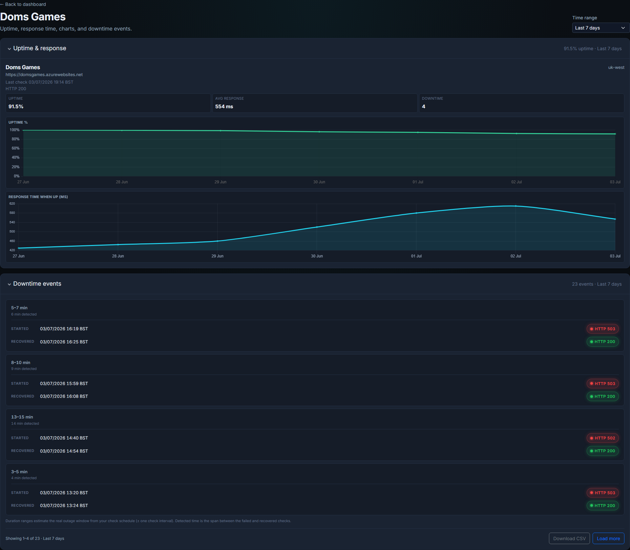Click 'RESPONSE TIME WHEN UP (MS)' chart title

[x=38, y=197]
